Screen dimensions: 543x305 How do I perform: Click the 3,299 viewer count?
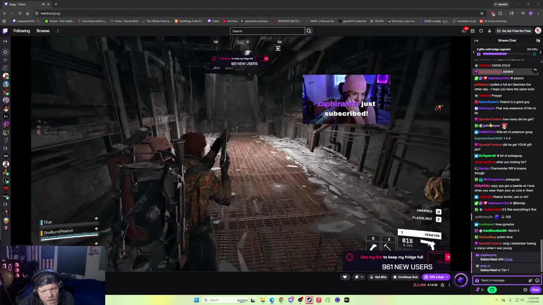pos(420,285)
